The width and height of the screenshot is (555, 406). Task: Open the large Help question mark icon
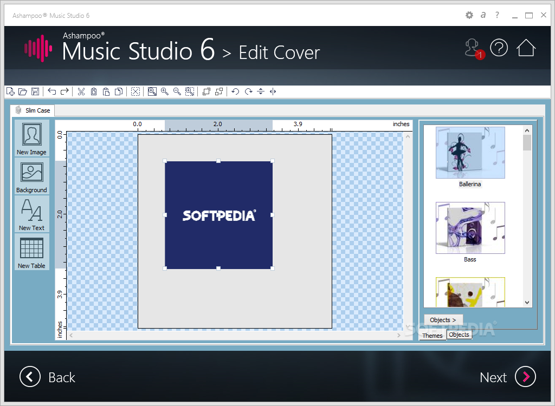click(499, 48)
